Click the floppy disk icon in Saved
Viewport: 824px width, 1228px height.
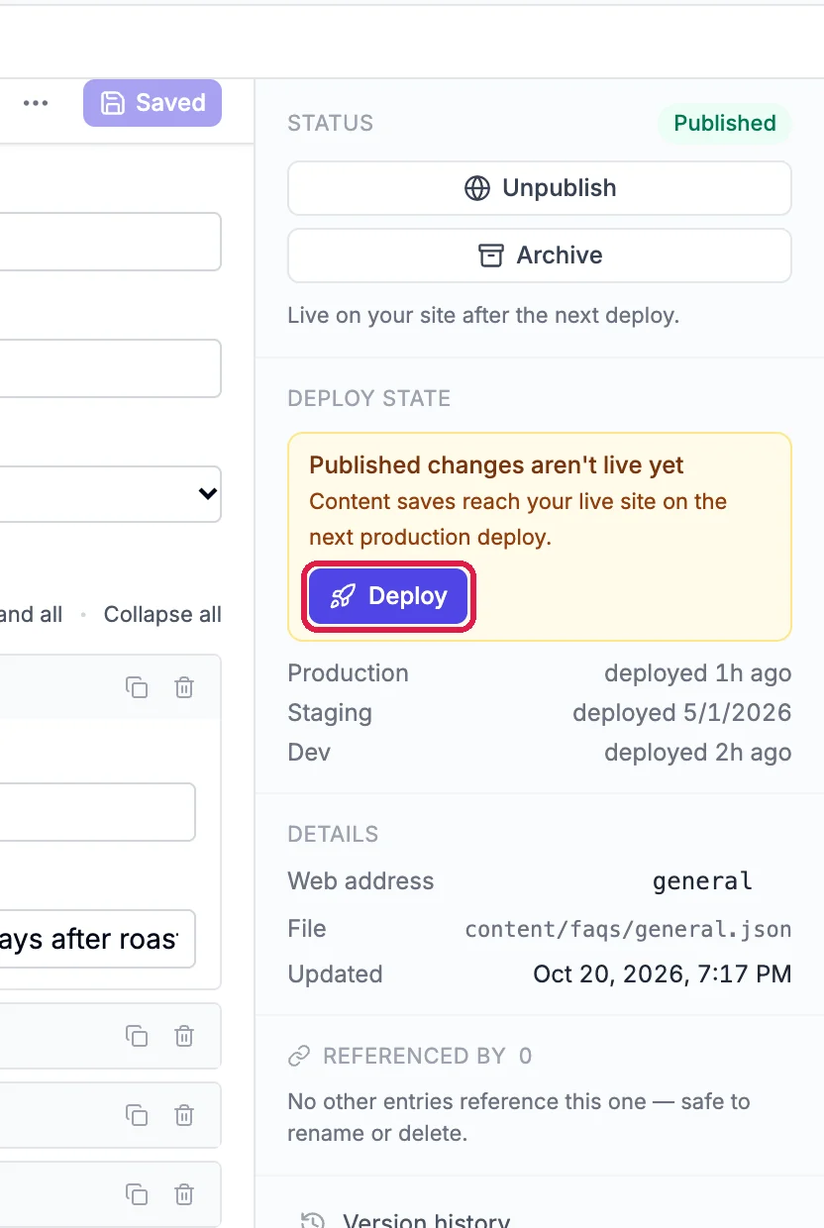[114, 103]
